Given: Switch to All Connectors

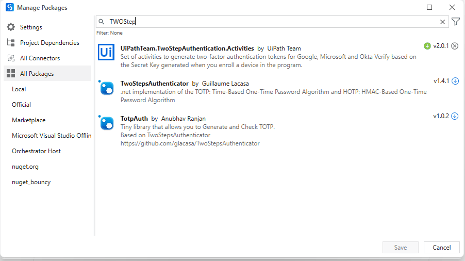Looking at the screenshot, I should click(x=40, y=58).
